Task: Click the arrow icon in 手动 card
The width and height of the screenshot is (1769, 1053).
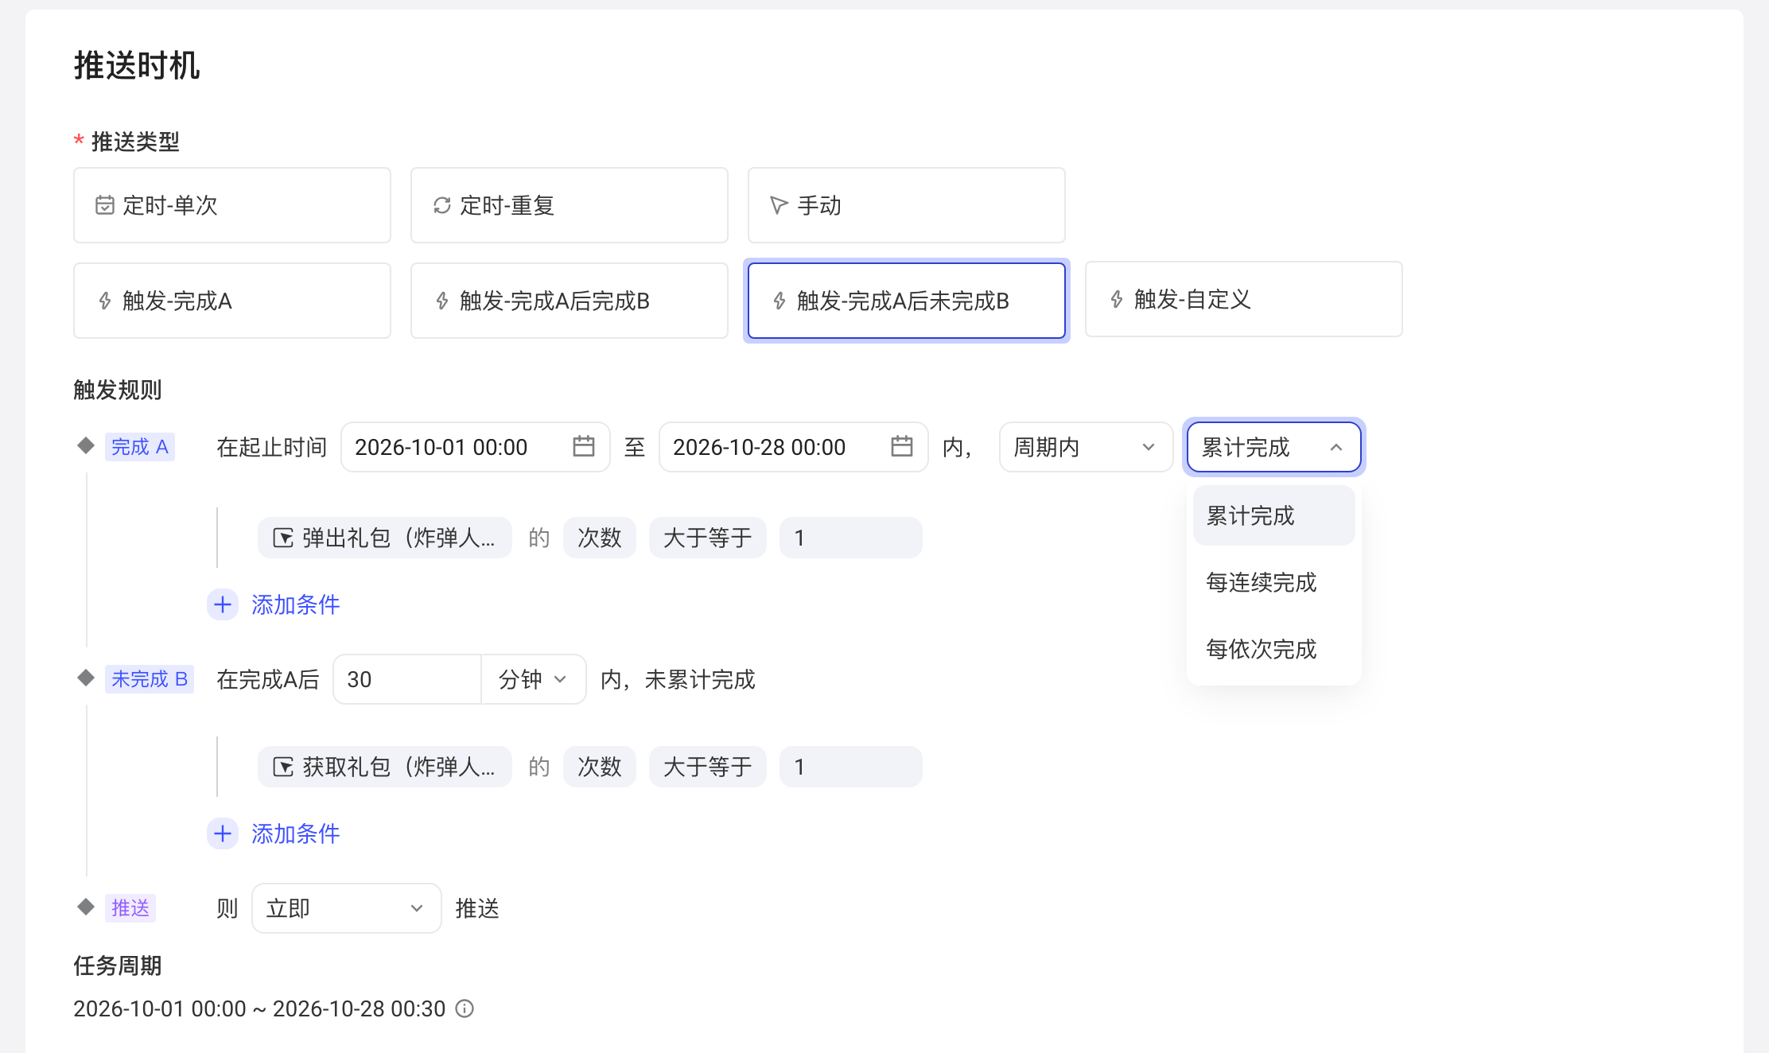Action: click(x=779, y=205)
